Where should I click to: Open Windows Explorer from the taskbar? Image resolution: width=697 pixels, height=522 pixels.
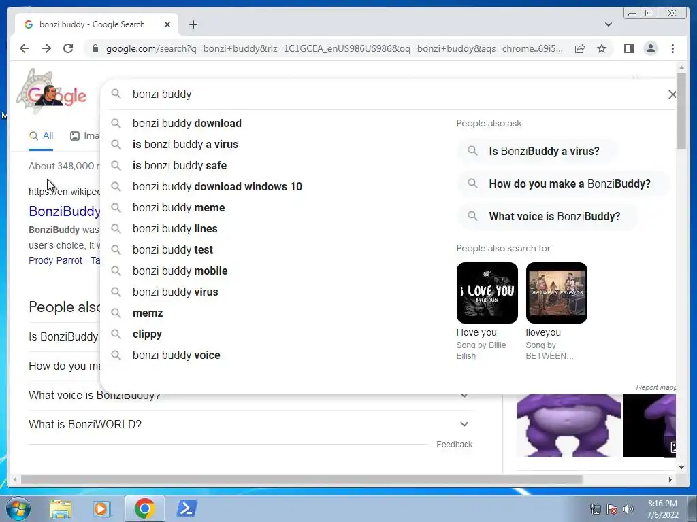click(61, 508)
